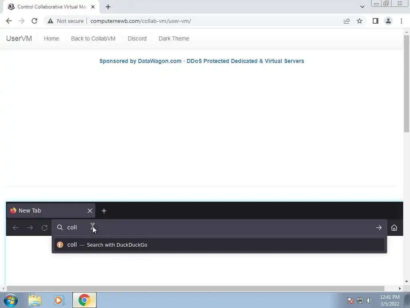Reload the page in Firefox
Viewport: 410px width, 308px height.
pos(44,228)
